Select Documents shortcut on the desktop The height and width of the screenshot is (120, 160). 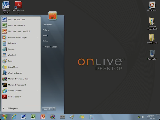[x=152, y=6]
